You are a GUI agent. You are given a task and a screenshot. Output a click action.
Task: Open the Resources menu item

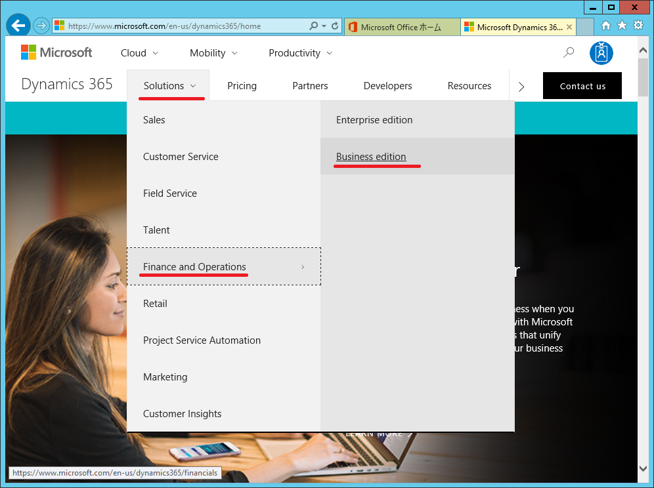[x=469, y=86]
